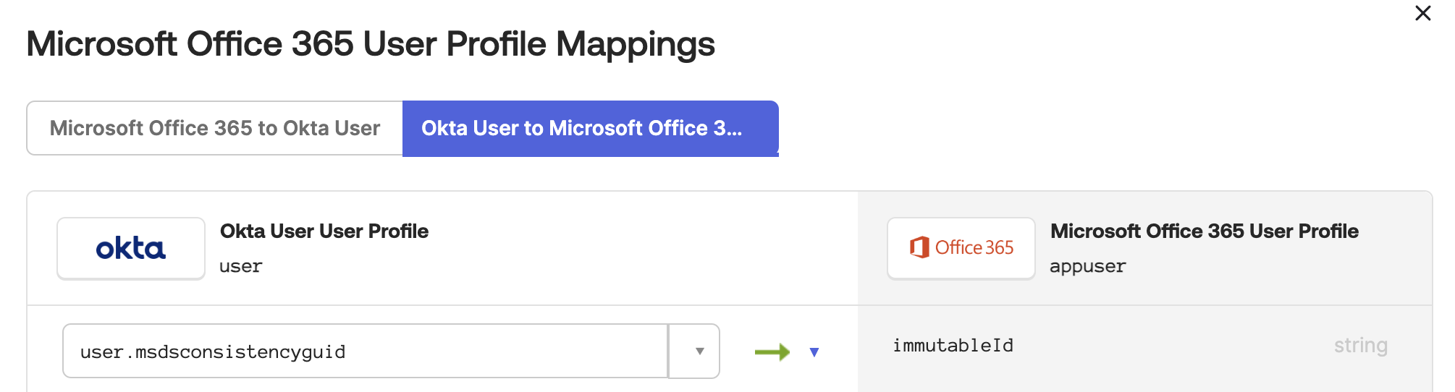Click the Microsoft Office 365 User Profile Mappings title

point(371,44)
